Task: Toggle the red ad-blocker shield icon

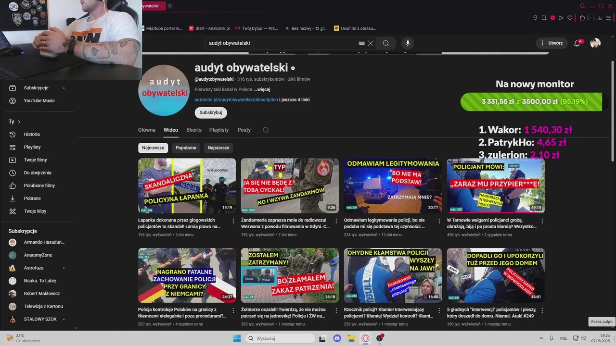Action: (552, 18)
